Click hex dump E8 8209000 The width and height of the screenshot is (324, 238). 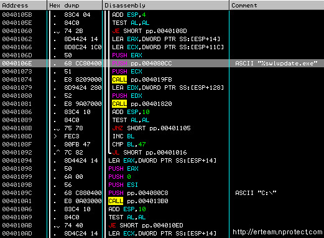83,80
